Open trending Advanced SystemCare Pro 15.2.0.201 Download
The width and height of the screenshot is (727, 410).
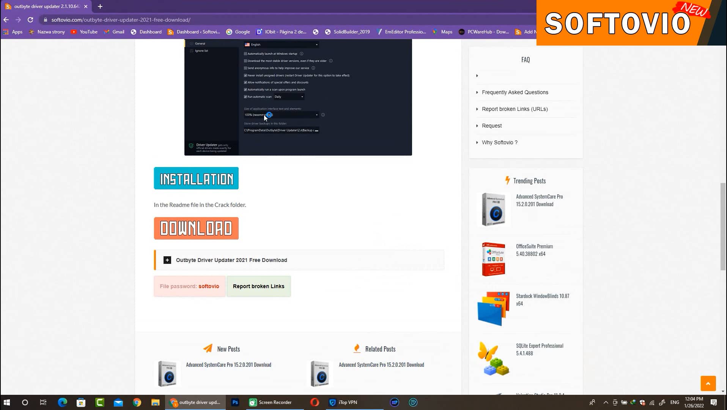[539, 200]
